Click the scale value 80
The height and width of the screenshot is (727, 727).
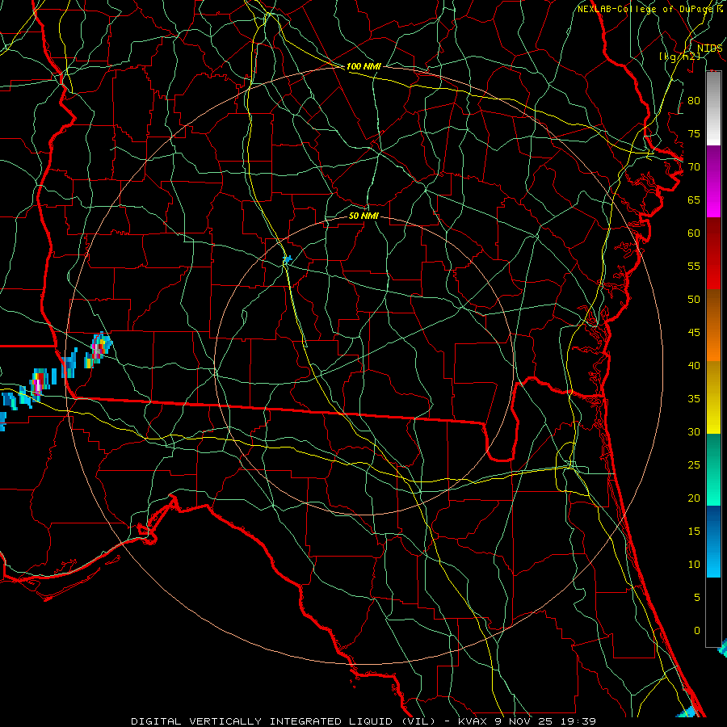[694, 101]
